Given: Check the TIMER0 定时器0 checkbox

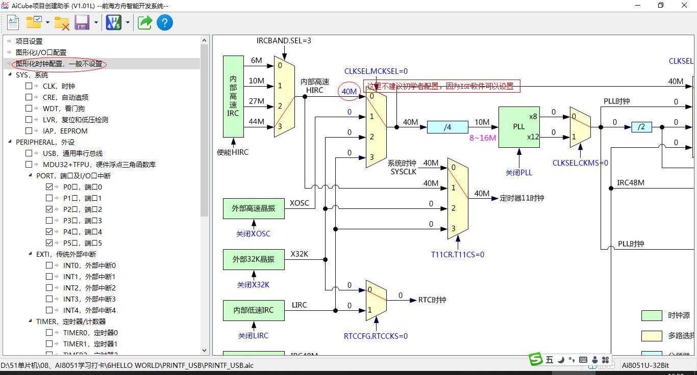Looking at the screenshot, I should (49, 333).
